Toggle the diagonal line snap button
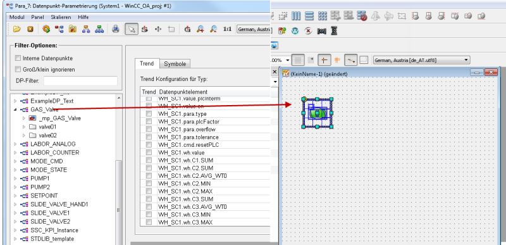The width and height of the screenshot is (506, 245). click(x=350, y=60)
